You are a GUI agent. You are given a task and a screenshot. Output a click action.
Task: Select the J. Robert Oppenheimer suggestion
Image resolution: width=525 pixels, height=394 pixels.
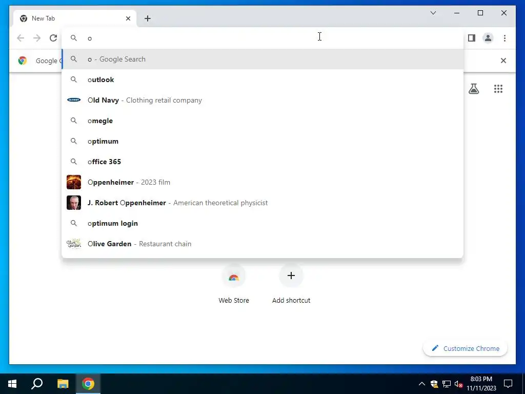tap(263, 203)
